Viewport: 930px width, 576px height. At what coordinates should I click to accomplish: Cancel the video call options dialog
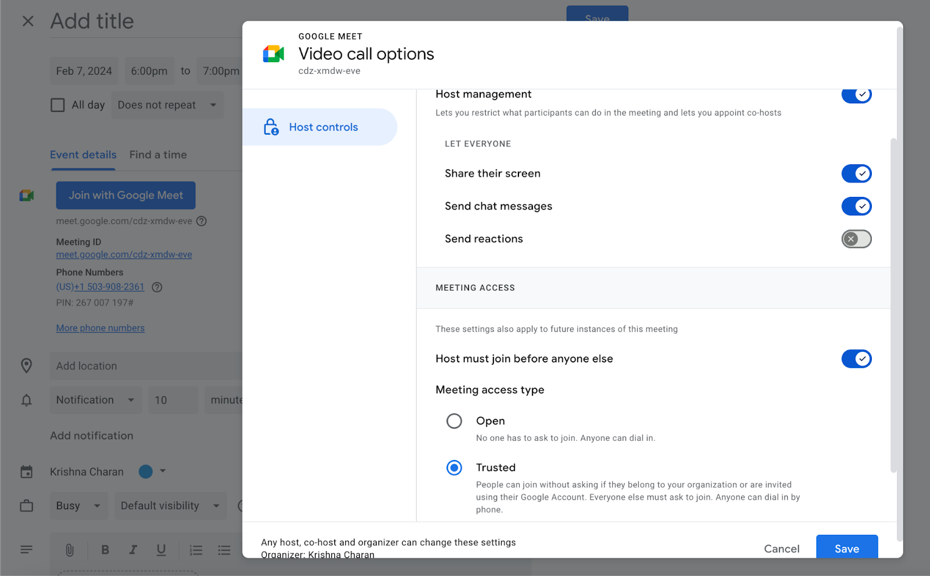click(782, 549)
